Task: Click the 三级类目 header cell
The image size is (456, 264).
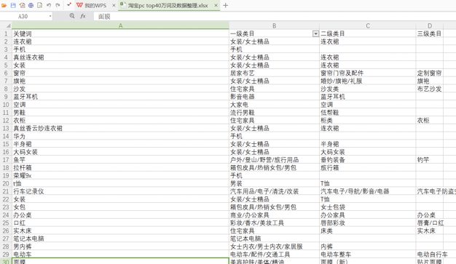Action: coord(430,33)
